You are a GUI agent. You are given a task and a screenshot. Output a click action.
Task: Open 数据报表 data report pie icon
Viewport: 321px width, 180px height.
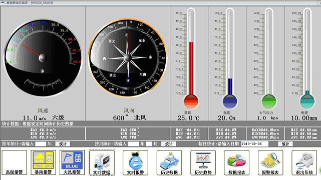(237, 162)
